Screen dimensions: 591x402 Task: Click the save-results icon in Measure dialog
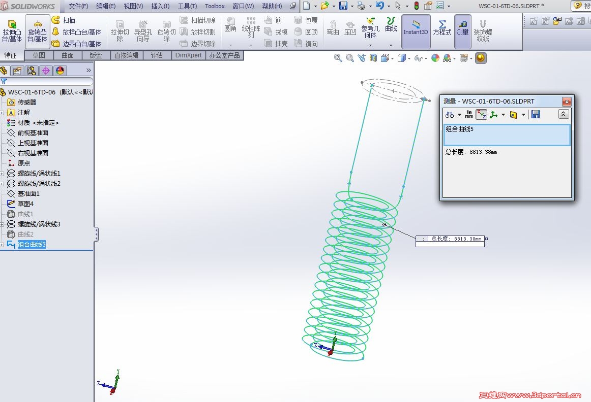pos(535,114)
